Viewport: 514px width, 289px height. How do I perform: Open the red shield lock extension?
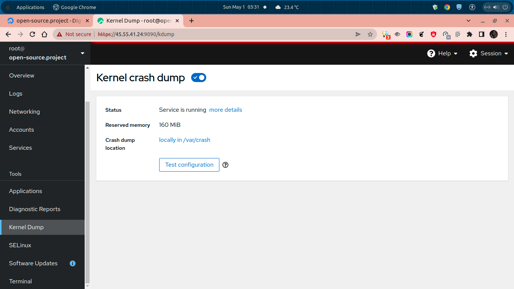[433, 34]
